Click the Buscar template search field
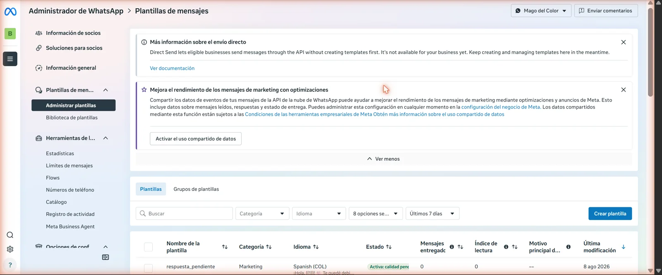 coord(184,213)
